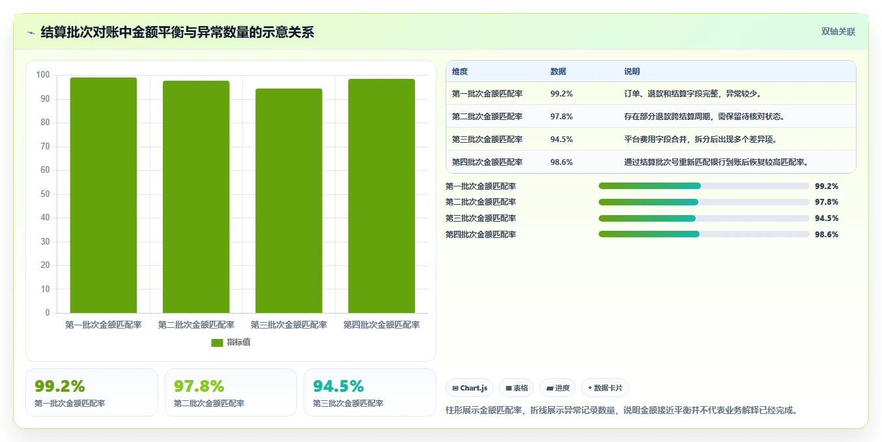Open the 99.2% 第一批次 data card
The height and width of the screenshot is (442, 882).
coord(92,392)
